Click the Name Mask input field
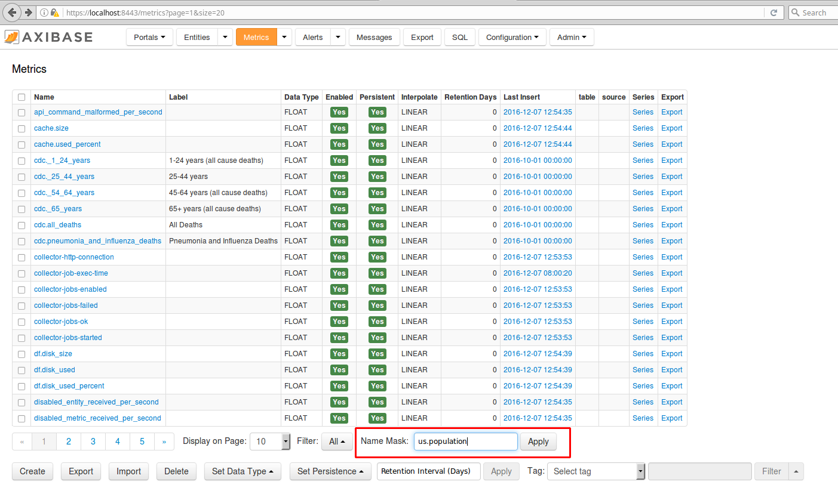The width and height of the screenshot is (838, 500). coord(465,442)
